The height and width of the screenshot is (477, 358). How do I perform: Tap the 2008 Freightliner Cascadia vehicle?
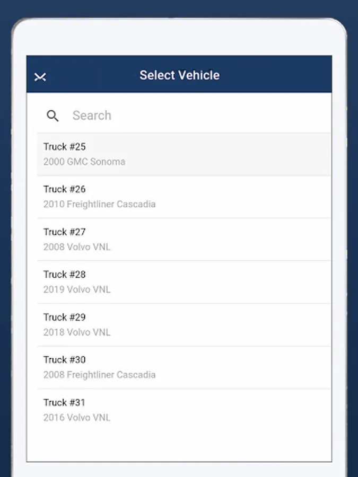[x=100, y=375]
